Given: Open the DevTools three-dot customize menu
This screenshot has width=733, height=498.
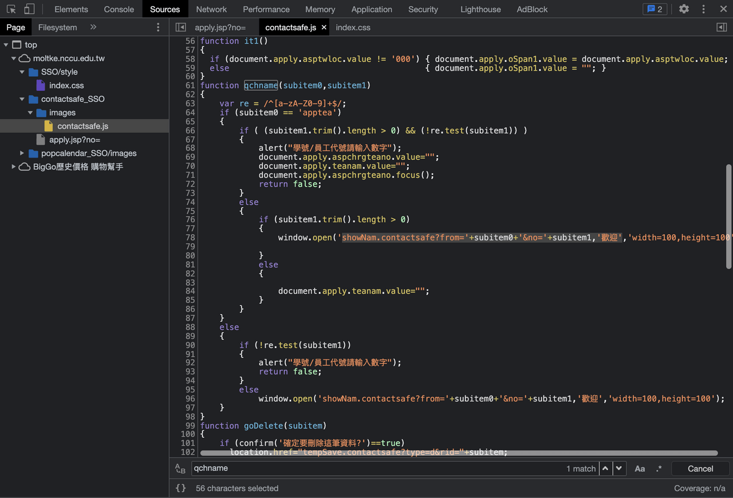Looking at the screenshot, I should pos(703,9).
